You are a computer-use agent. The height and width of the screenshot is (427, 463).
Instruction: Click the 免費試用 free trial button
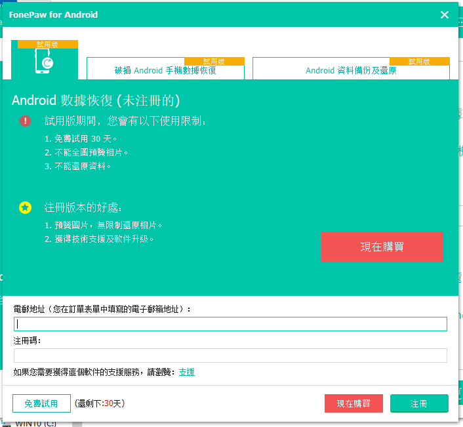coord(41,403)
